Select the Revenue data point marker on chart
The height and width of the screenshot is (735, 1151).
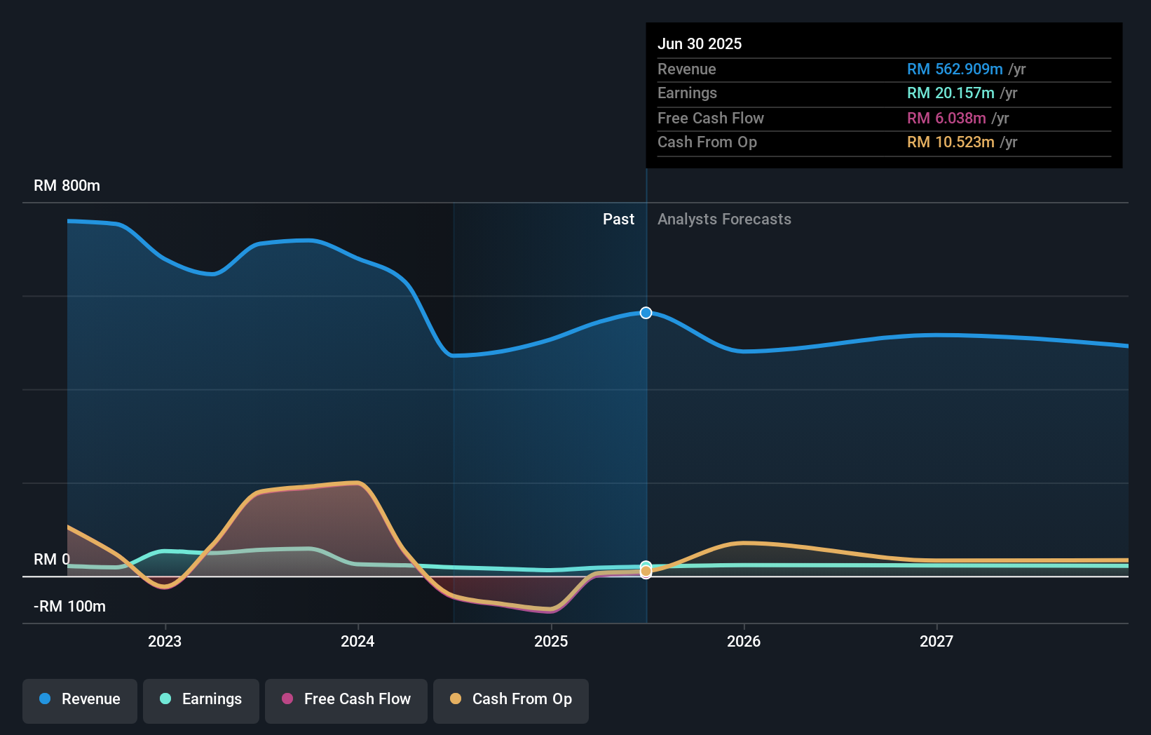(x=645, y=313)
